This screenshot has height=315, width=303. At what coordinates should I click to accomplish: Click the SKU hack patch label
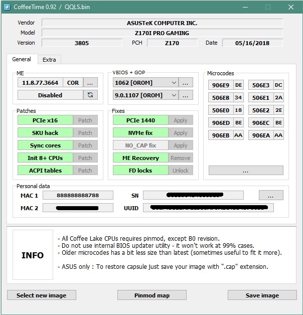45,132
